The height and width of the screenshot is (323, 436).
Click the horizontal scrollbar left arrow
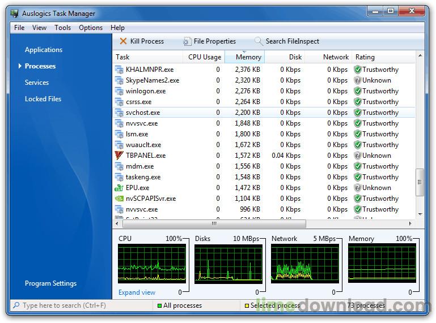[117, 223]
